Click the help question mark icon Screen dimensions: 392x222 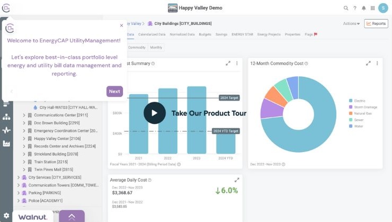pyautogui.click(x=354, y=8)
